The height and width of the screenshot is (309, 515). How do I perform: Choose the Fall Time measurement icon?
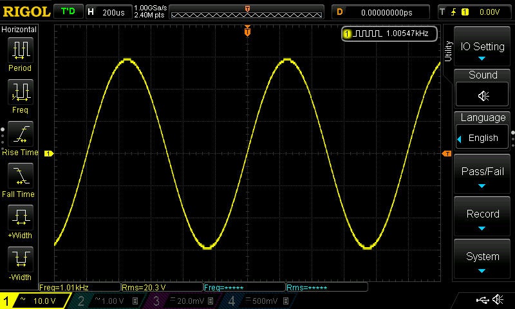click(x=20, y=176)
